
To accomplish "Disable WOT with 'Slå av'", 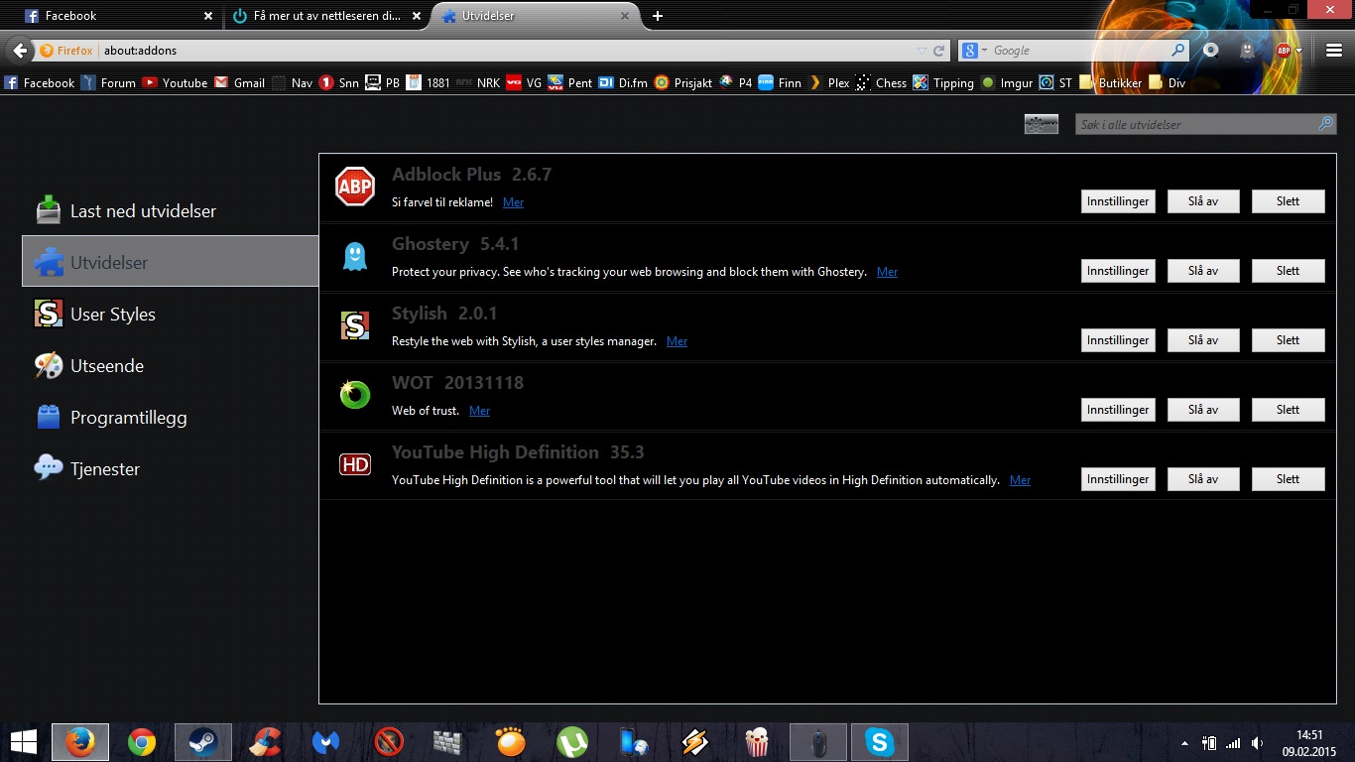I will 1202,410.
